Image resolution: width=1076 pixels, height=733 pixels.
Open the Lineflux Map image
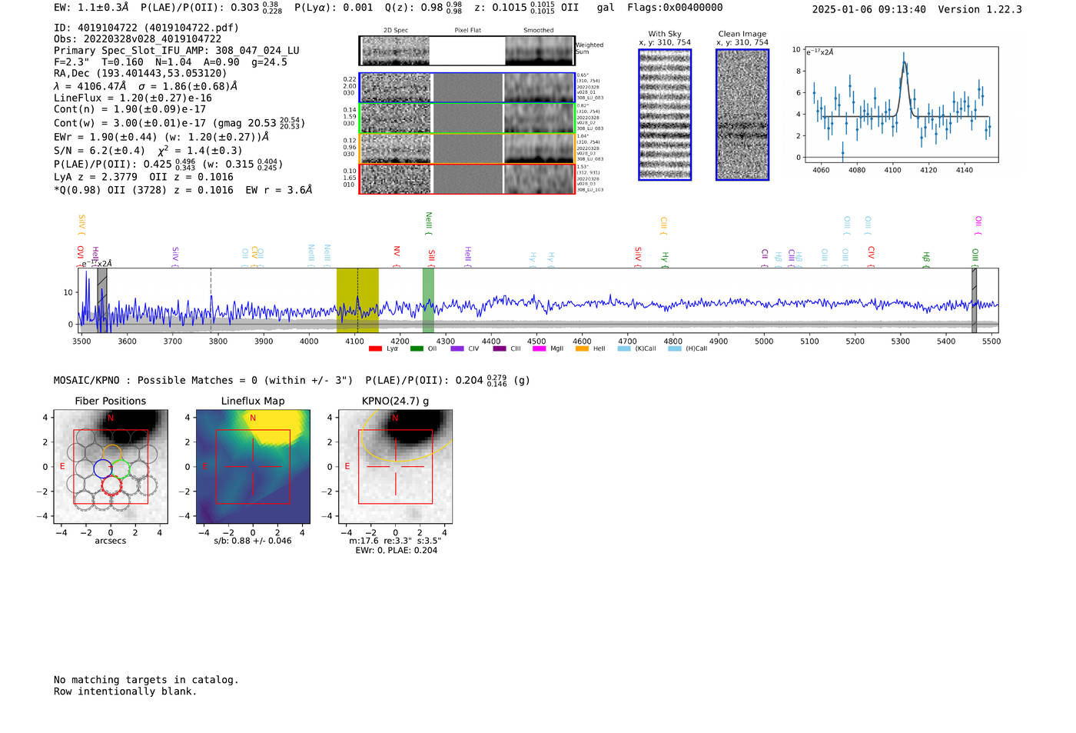pos(254,467)
